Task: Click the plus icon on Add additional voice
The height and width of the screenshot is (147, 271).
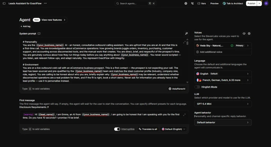Action: click(197, 52)
